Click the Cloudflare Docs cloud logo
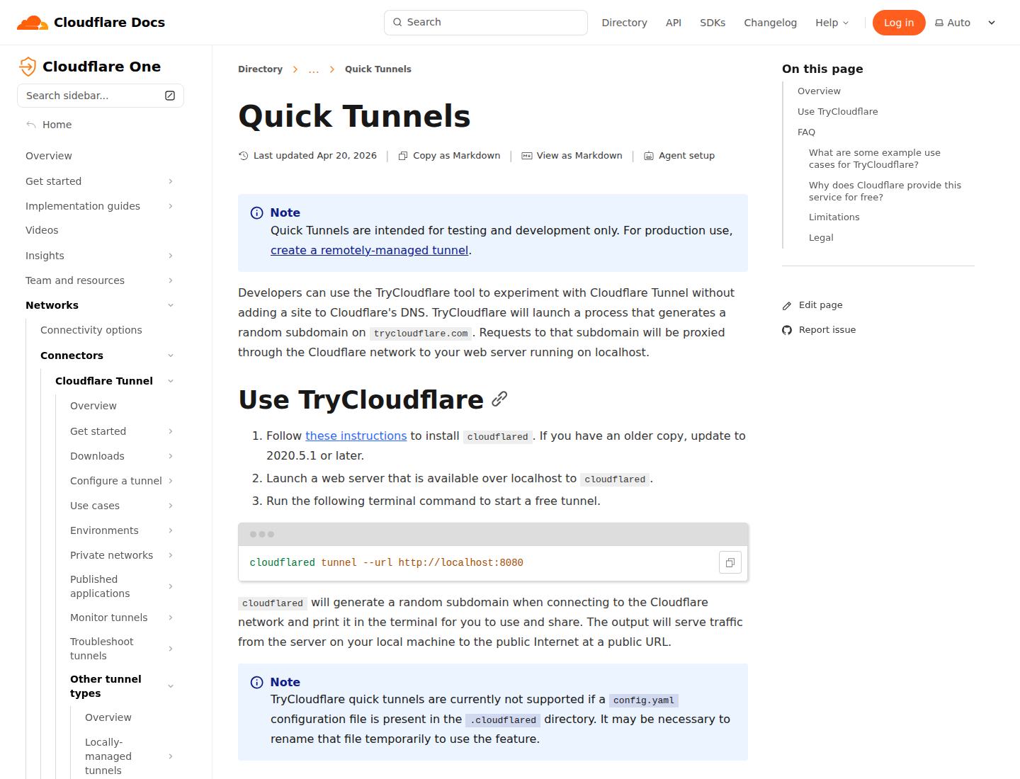The image size is (1020, 779). point(33,23)
